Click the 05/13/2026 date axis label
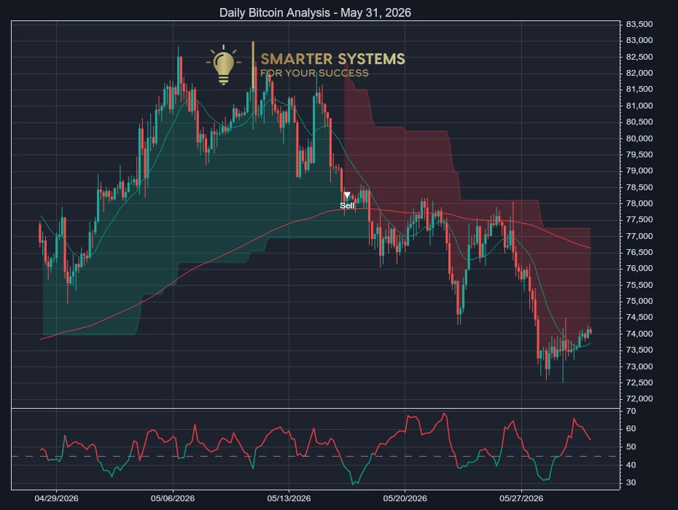Image resolution: width=678 pixels, height=510 pixels. point(289,498)
